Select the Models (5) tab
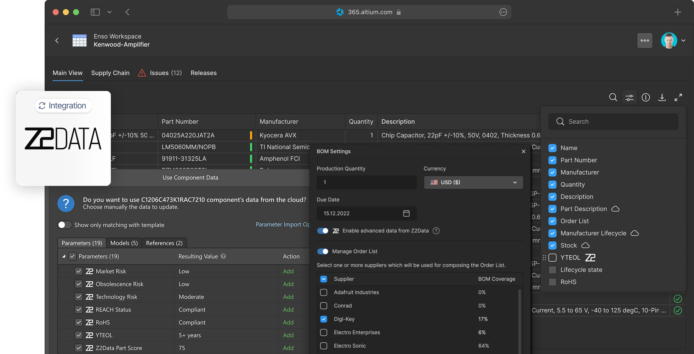Image resolution: width=694 pixels, height=354 pixels. coord(124,243)
